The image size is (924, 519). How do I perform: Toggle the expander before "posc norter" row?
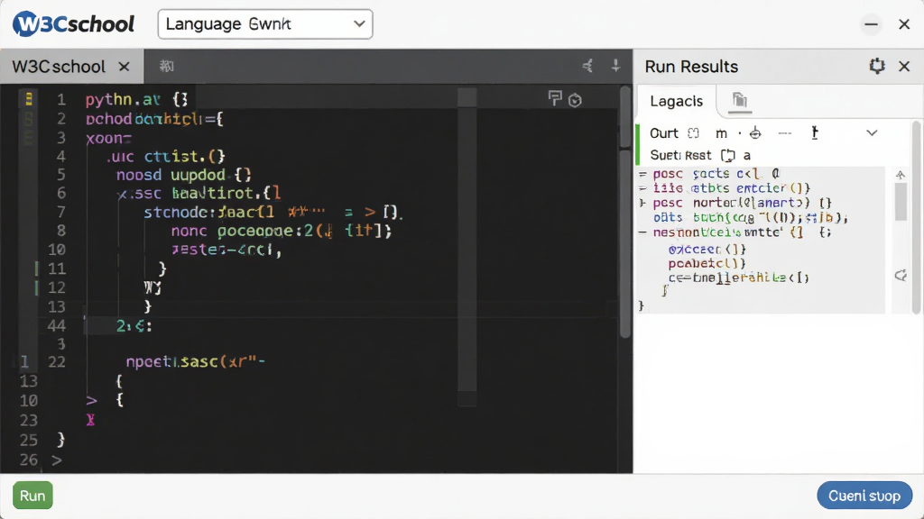pos(642,203)
